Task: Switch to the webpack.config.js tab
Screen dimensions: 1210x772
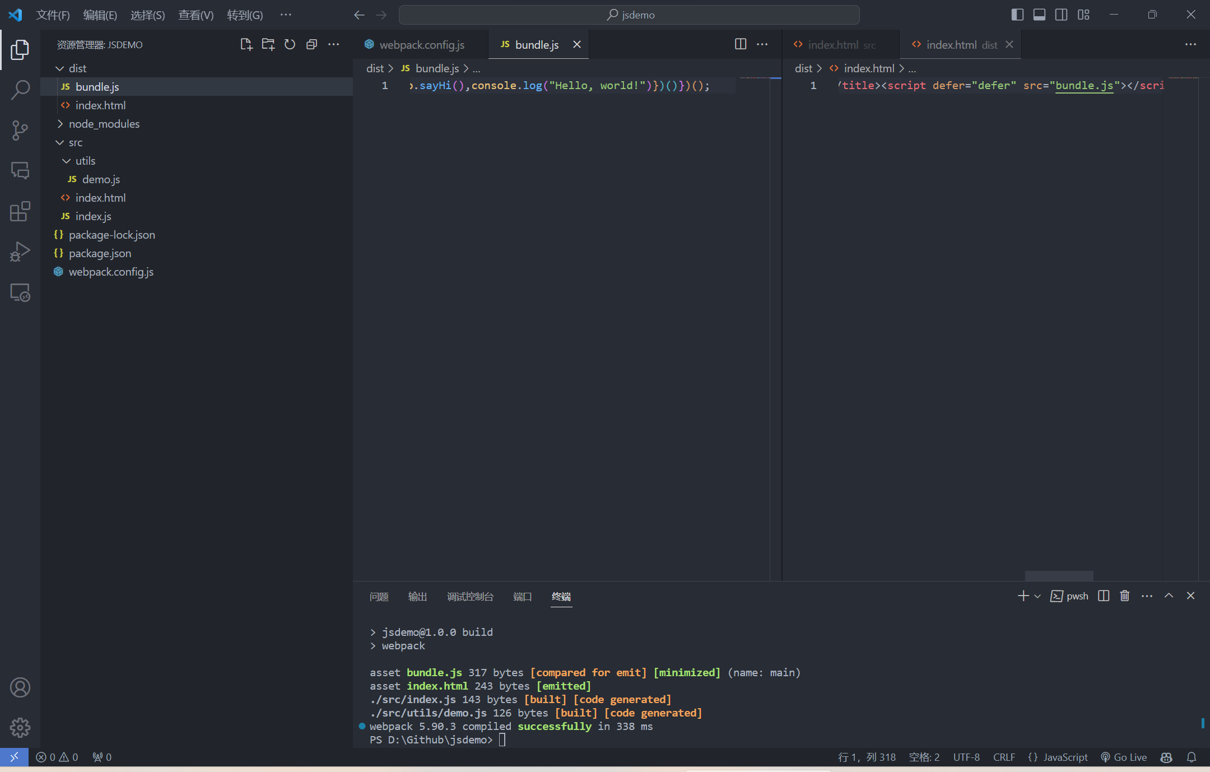Action: (x=421, y=45)
